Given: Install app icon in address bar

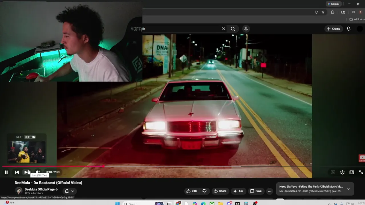Looking at the screenshot, I should click(317, 12).
